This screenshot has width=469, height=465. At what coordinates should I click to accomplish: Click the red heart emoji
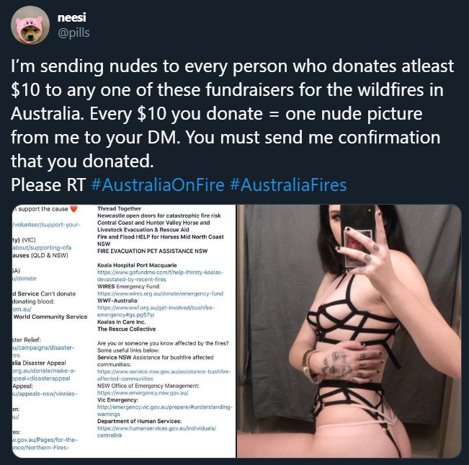(73, 208)
